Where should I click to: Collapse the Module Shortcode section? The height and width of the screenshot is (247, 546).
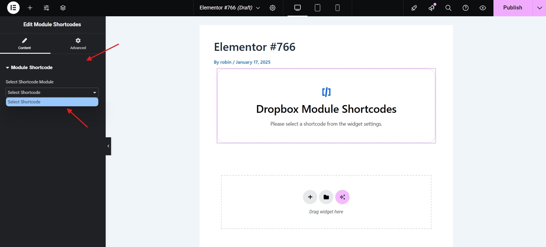click(29, 67)
